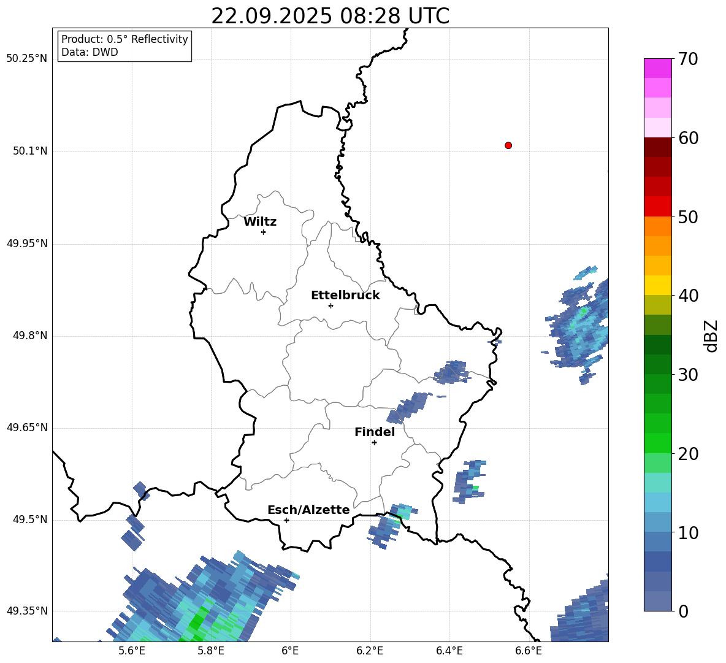This screenshot has height=663, width=726.
Task: Click the red radar site dot
Action: point(508,145)
